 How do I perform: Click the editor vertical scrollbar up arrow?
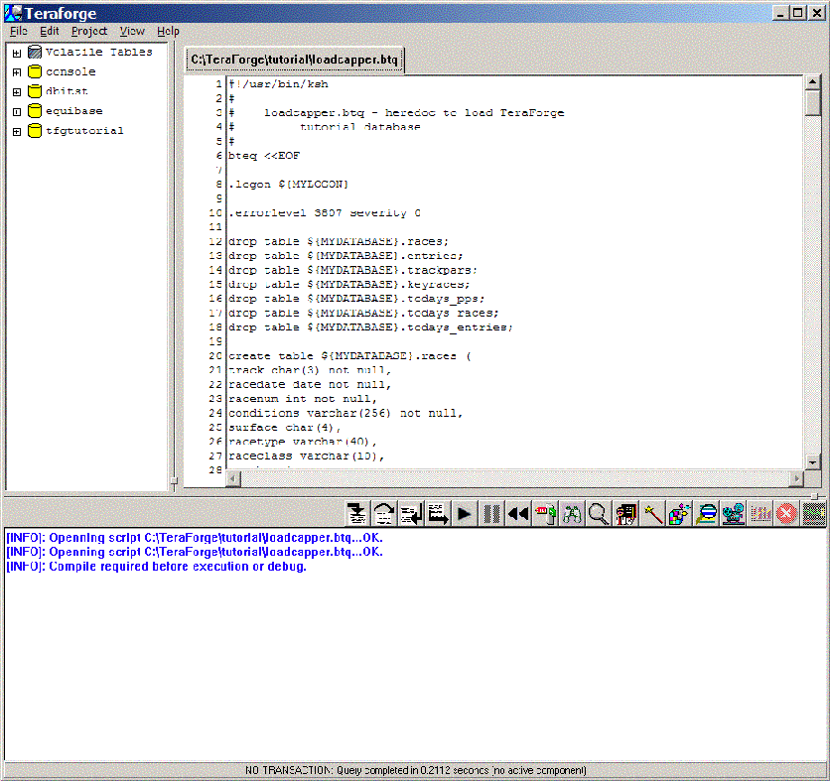click(813, 82)
